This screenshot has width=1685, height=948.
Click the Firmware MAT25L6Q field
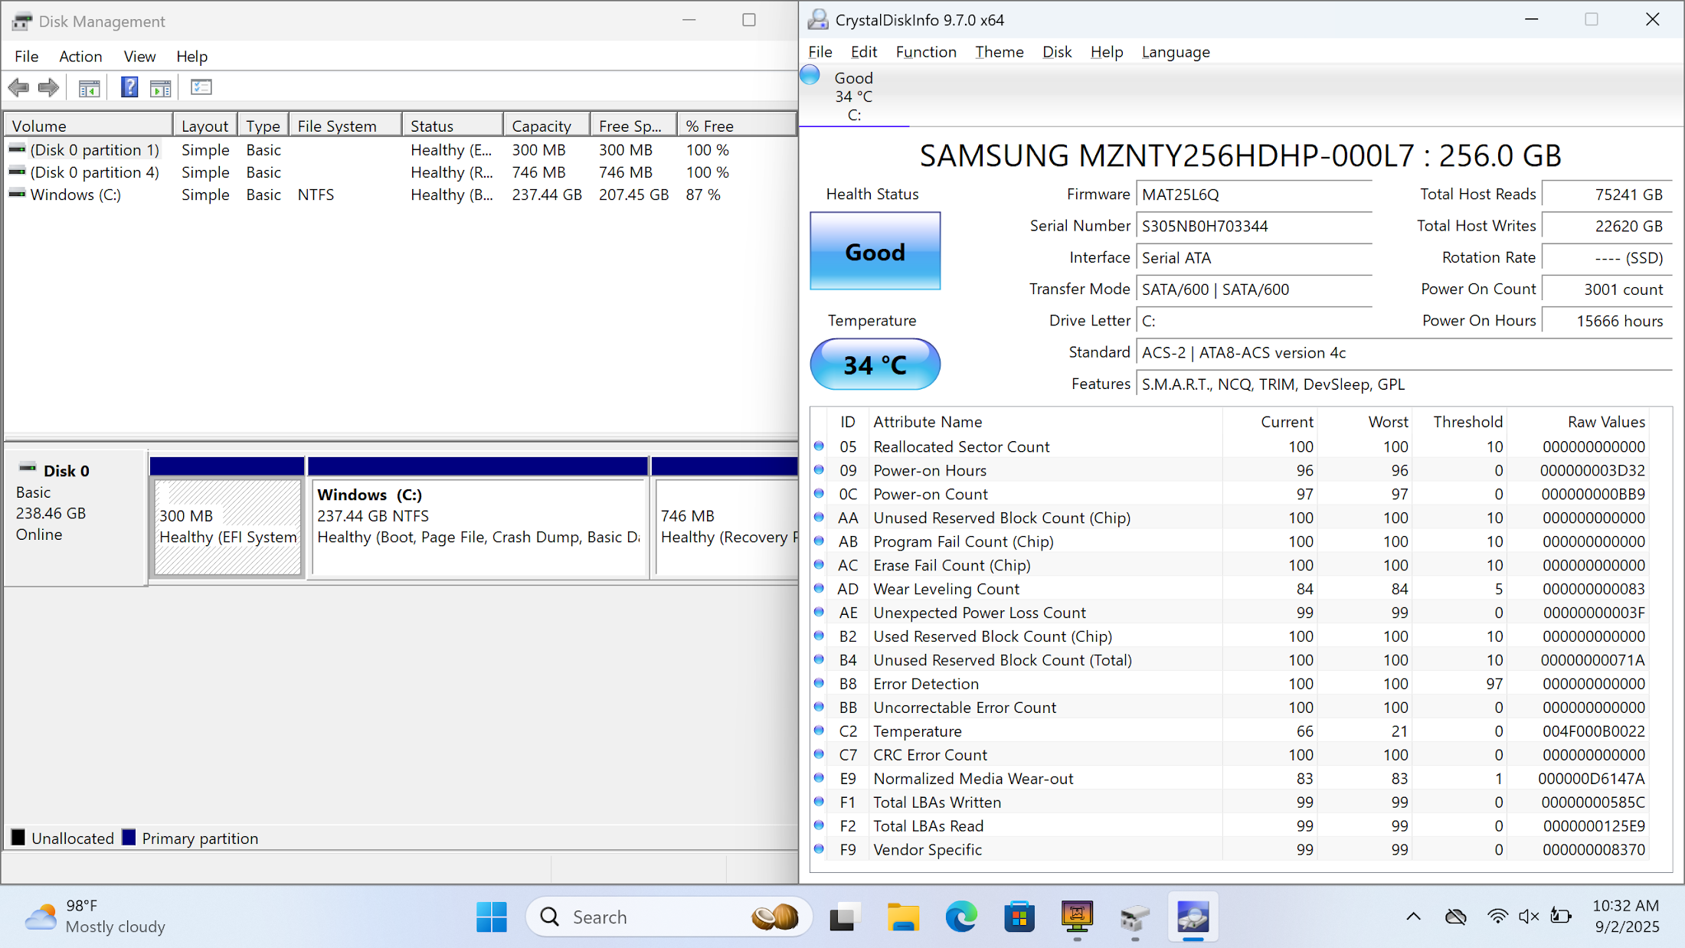(1253, 195)
